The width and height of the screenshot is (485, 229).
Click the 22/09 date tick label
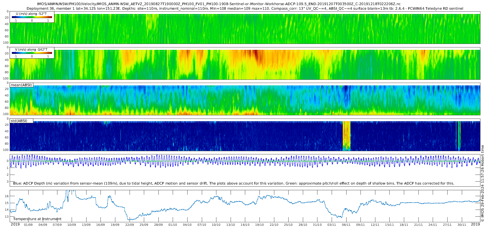click(x=129, y=225)
